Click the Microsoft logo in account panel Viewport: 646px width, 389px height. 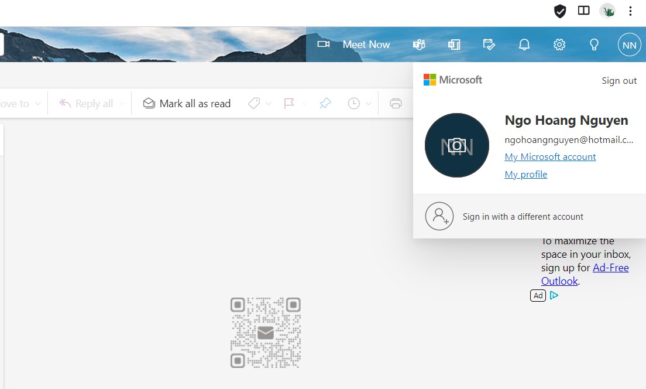click(453, 80)
